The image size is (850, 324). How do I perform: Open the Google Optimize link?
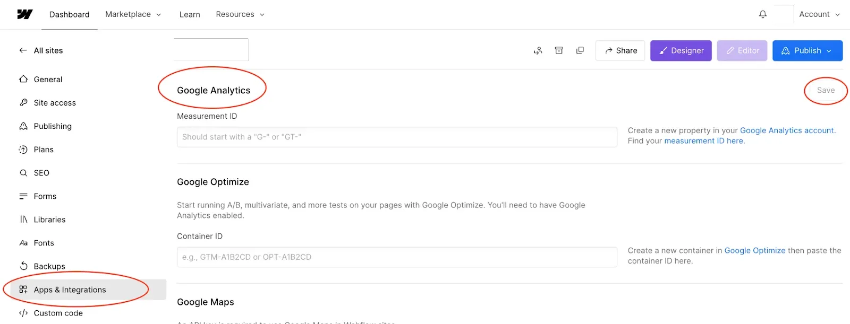point(755,250)
